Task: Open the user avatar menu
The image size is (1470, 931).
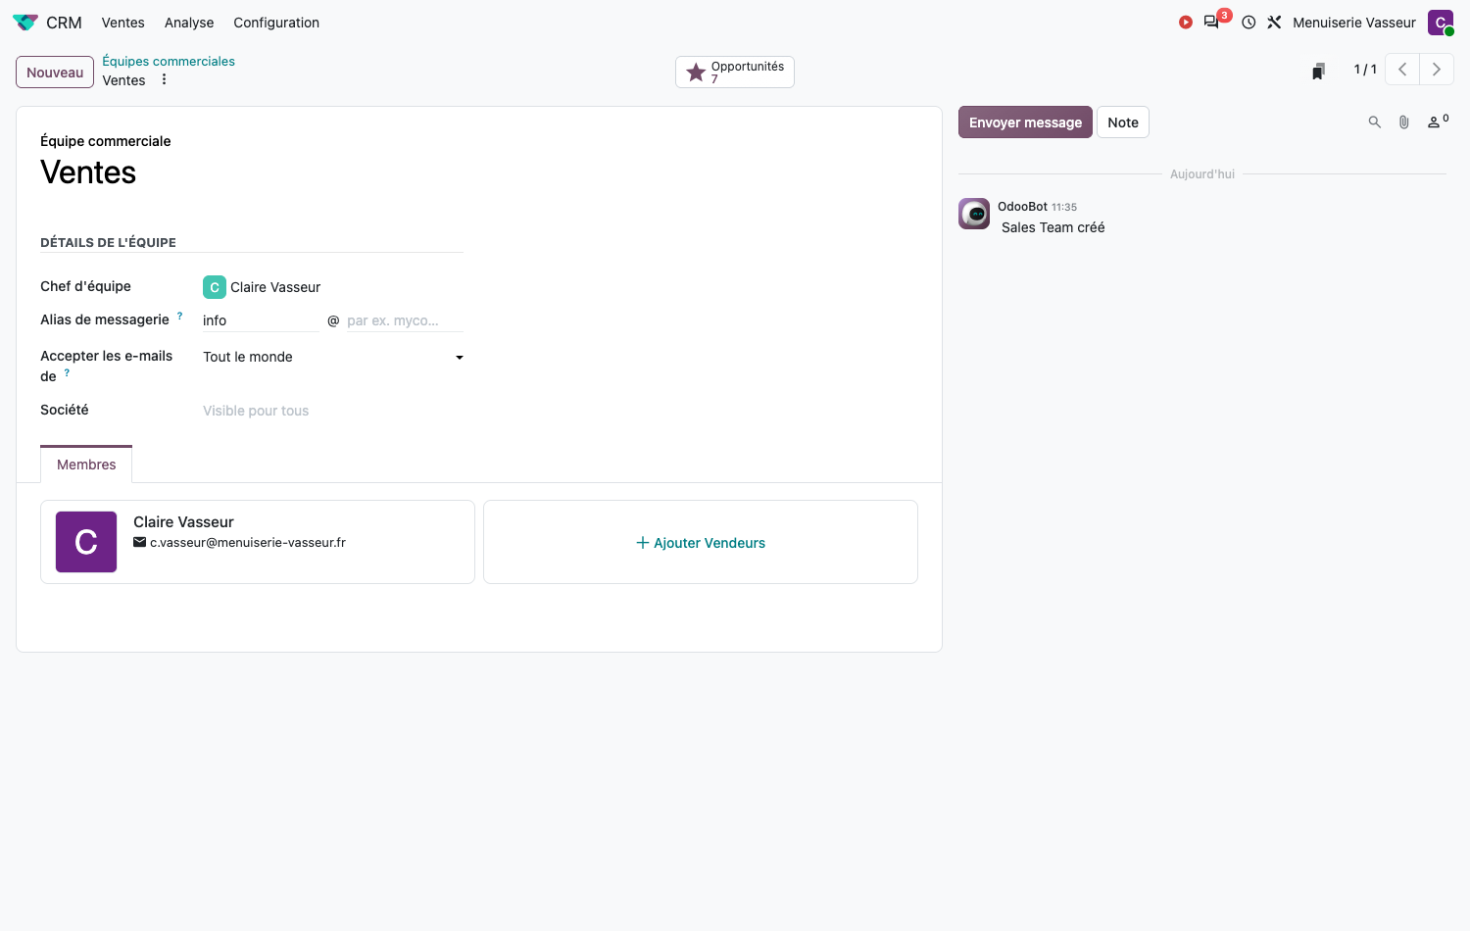Action: [x=1441, y=23]
